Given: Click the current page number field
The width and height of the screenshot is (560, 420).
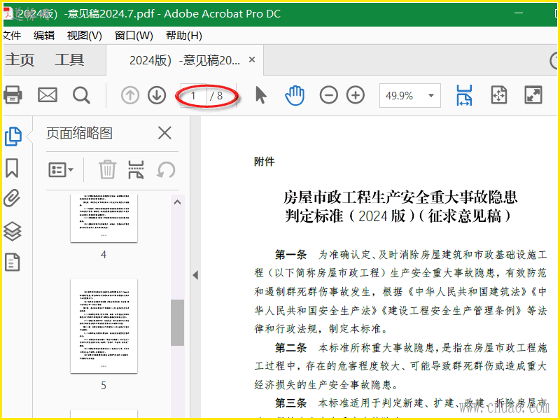Looking at the screenshot, I should pos(194,96).
